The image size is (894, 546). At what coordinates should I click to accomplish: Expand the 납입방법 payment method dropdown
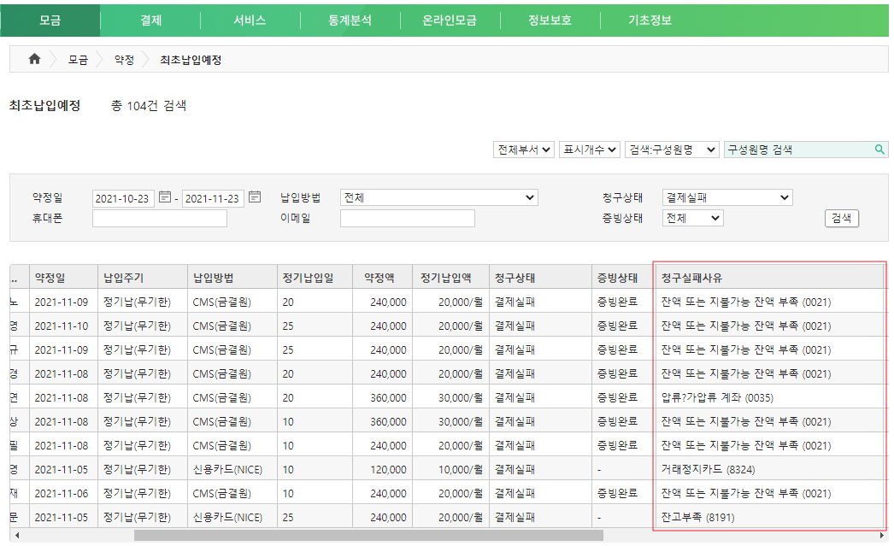(438, 198)
